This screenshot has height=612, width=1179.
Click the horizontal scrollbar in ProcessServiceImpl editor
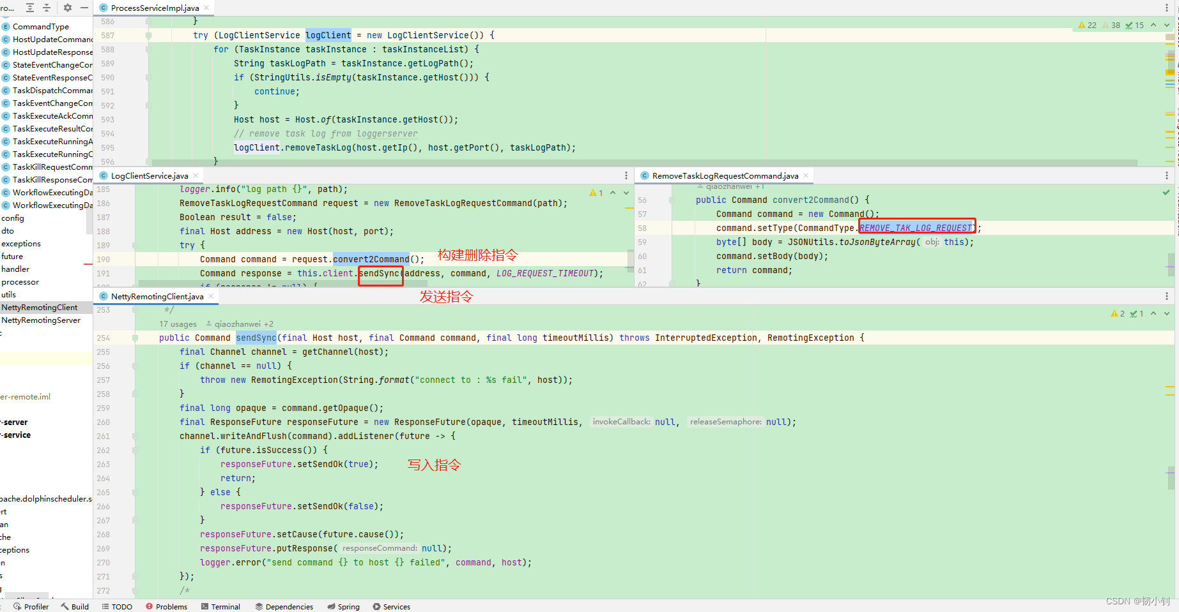pos(644,163)
